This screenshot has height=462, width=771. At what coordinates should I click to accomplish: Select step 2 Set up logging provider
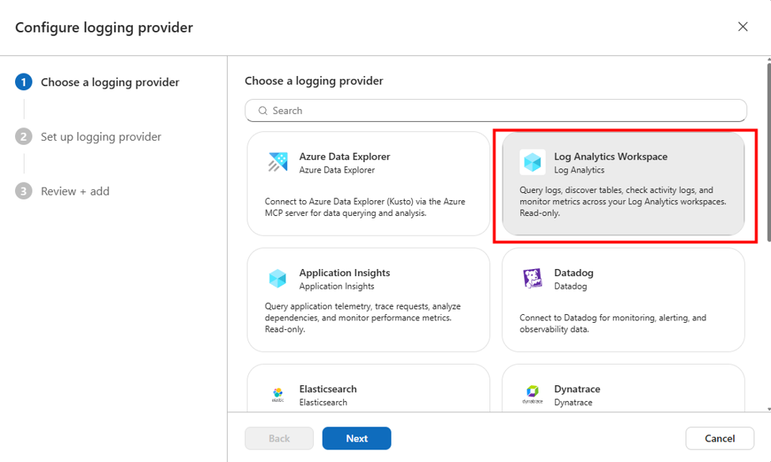tap(89, 137)
